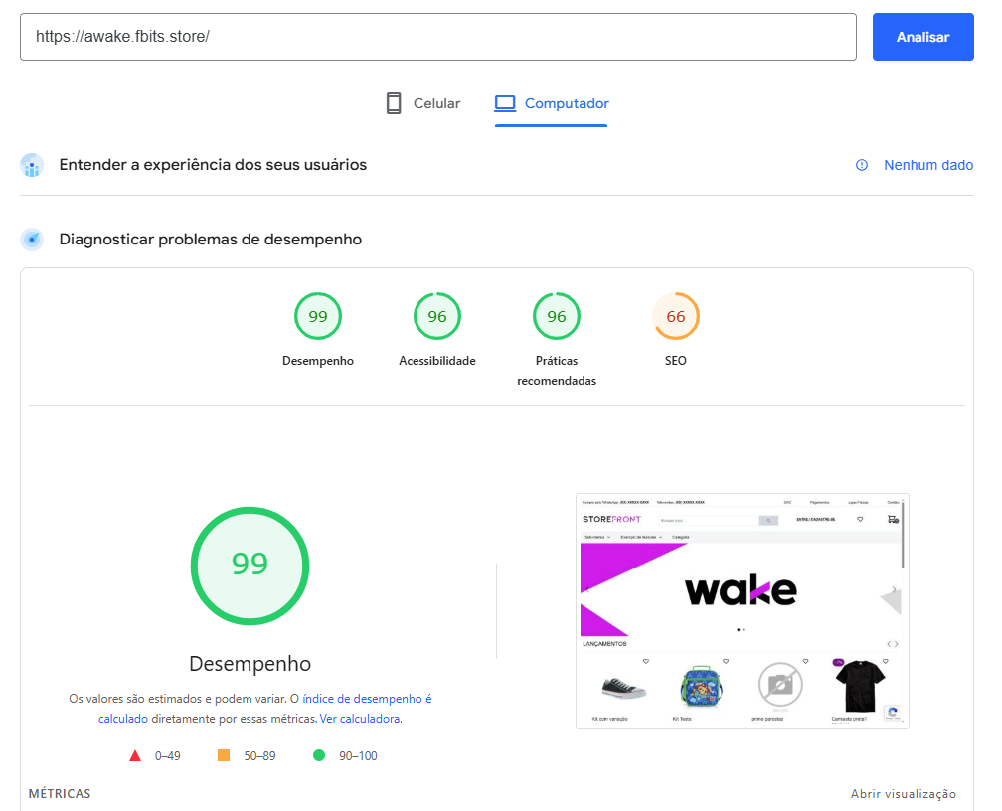The width and height of the screenshot is (1002, 811).
Task: Select the SEO 66 score gauge
Action: tap(676, 317)
